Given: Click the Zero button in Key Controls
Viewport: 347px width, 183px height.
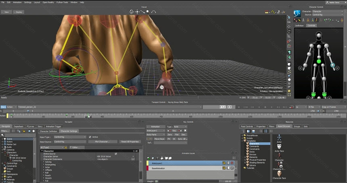Looking at the screenshot, I should [170, 134].
